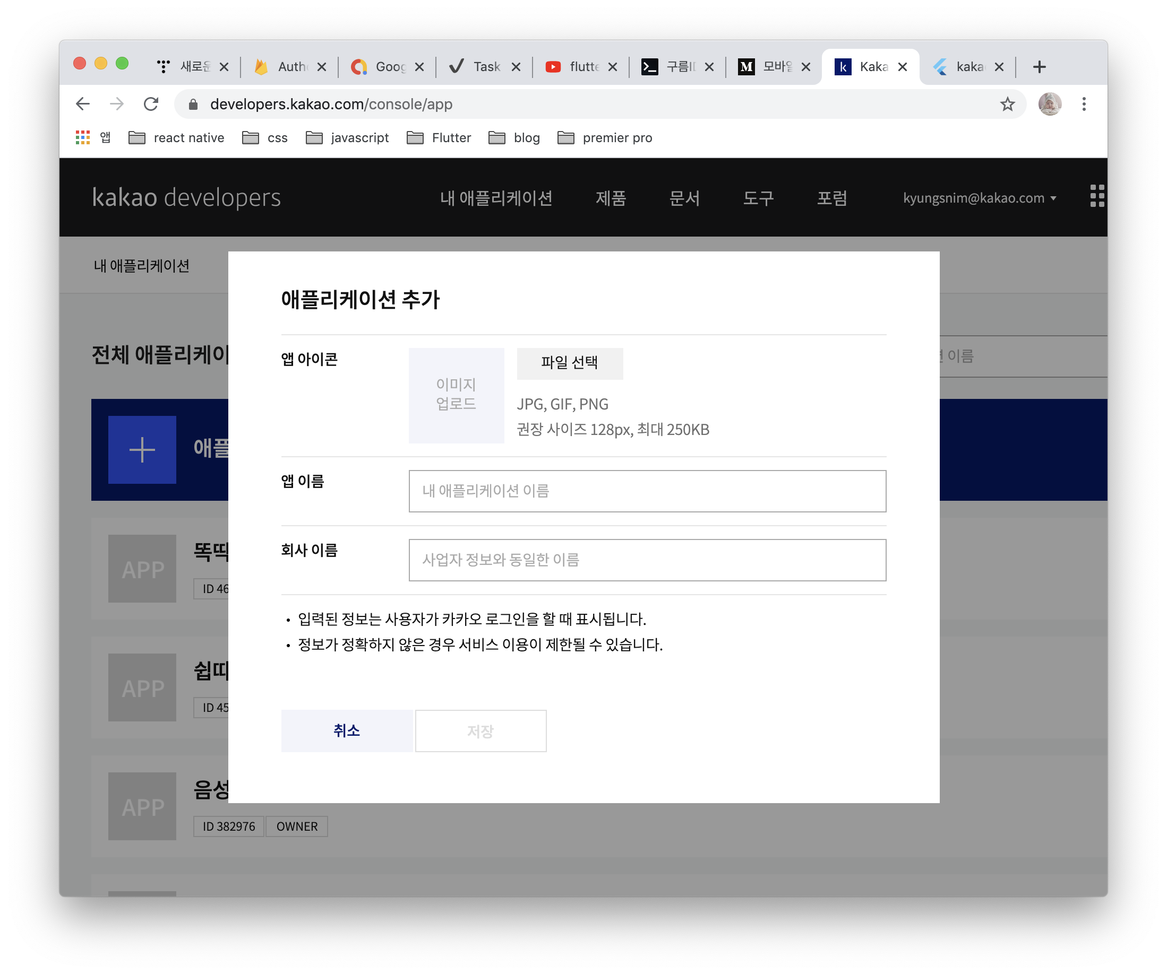The height and width of the screenshot is (975, 1167).
Task: Open the 문서 navigation menu
Action: 684,198
